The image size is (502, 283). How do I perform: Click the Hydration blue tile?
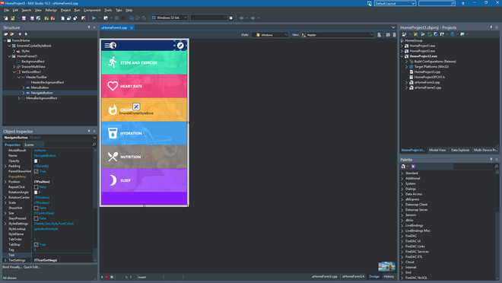pyautogui.click(x=144, y=133)
